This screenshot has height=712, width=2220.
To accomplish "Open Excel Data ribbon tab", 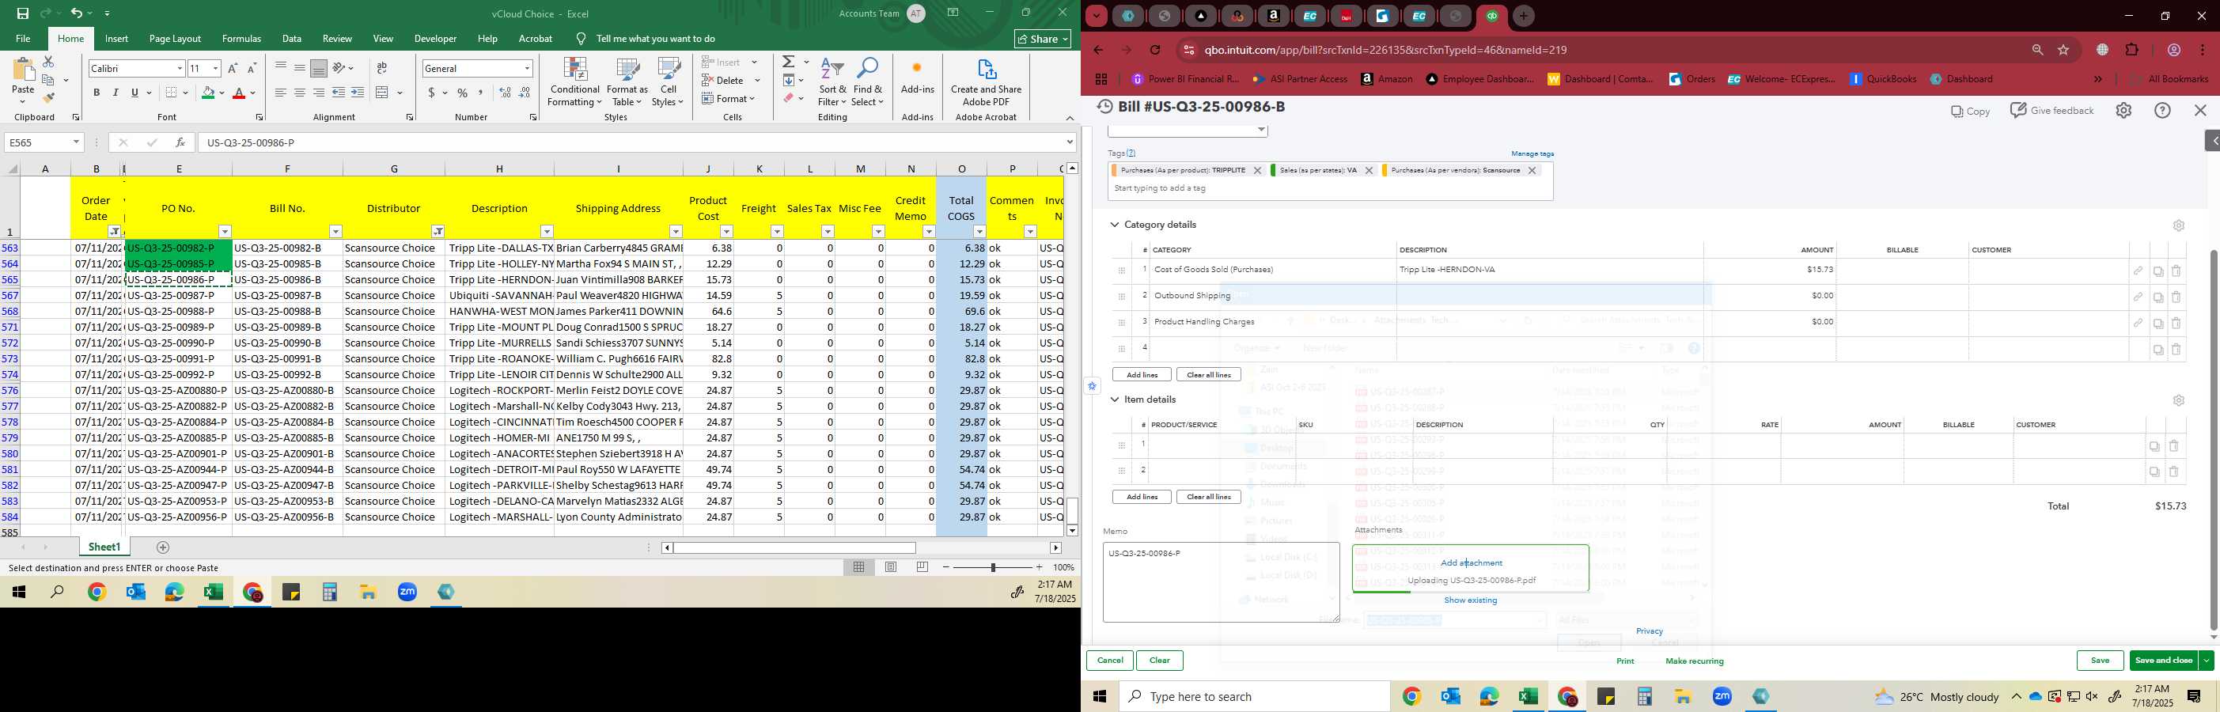I will 291,39.
